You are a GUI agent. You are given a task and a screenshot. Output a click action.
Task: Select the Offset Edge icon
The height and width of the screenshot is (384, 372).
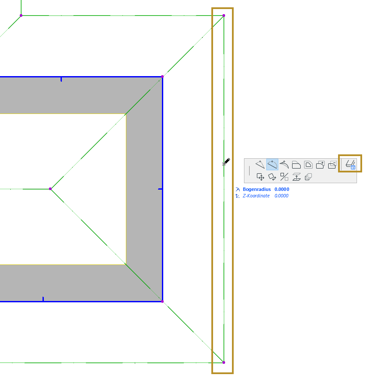point(296,165)
